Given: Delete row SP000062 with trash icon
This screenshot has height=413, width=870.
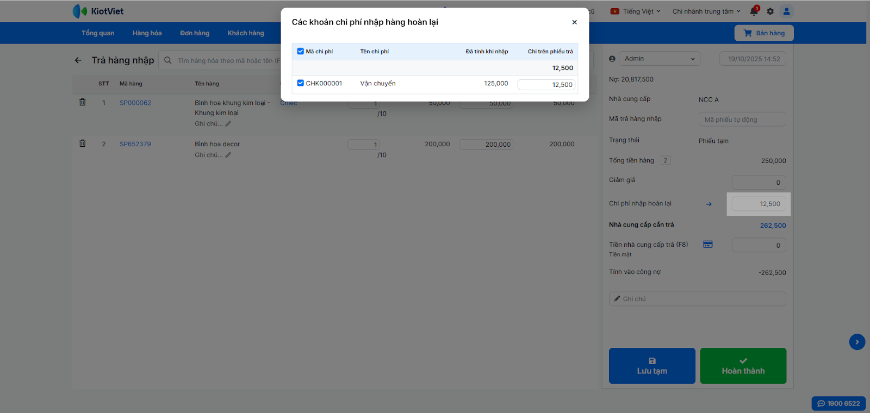Looking at the screenshot, I should [83, 102].
